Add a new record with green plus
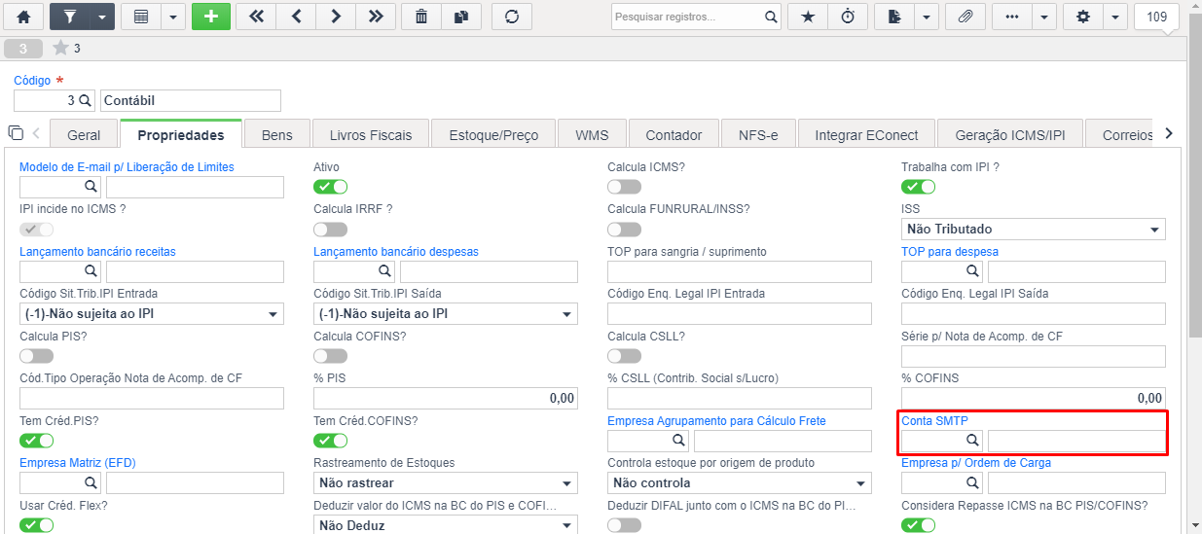This screenshot has width=1202, height=534. point(211,17)
